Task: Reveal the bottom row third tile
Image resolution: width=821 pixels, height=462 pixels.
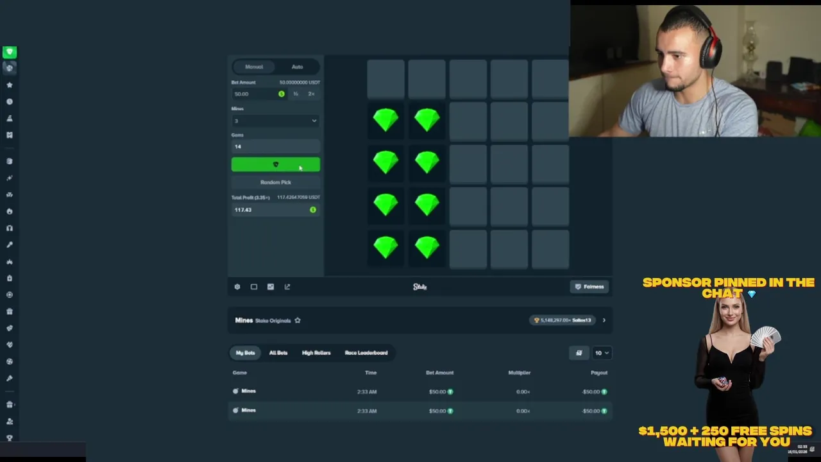Action: 468,248
